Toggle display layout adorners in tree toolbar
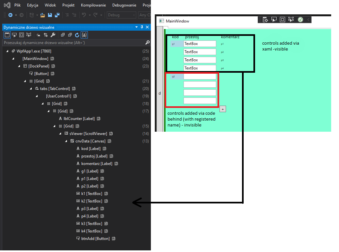 22,35
